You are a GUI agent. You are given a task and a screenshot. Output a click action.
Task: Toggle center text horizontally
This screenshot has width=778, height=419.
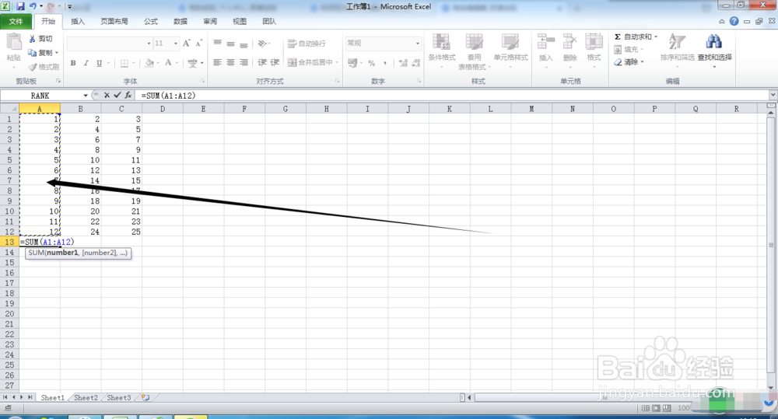tap(230, 62)
